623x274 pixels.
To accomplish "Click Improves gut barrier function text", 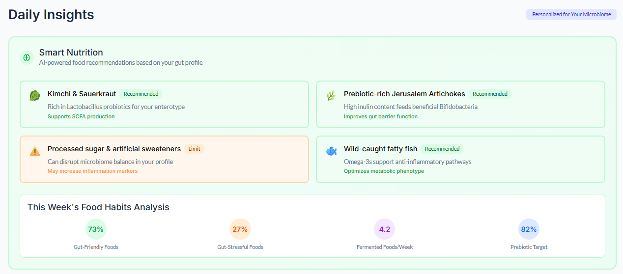I will click(x=381, y=116).
